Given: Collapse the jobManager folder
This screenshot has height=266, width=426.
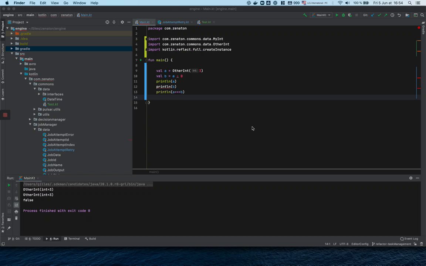Looking at the screenshot, I should pyautogui.click(x=30, y=125).
